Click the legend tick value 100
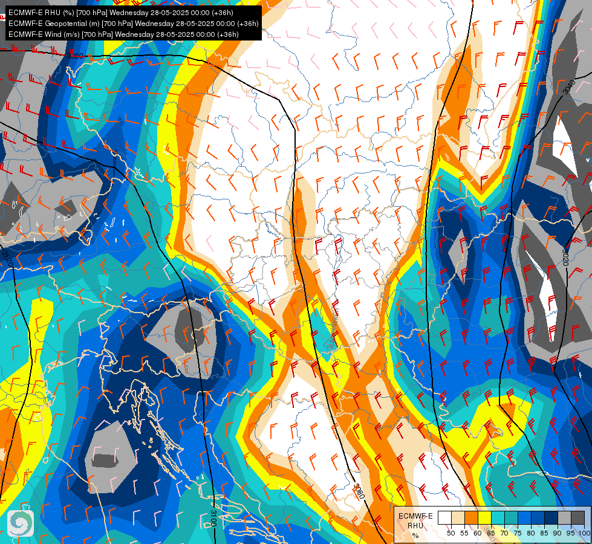This screenshot has width=592, height=544. click(584, 534)
